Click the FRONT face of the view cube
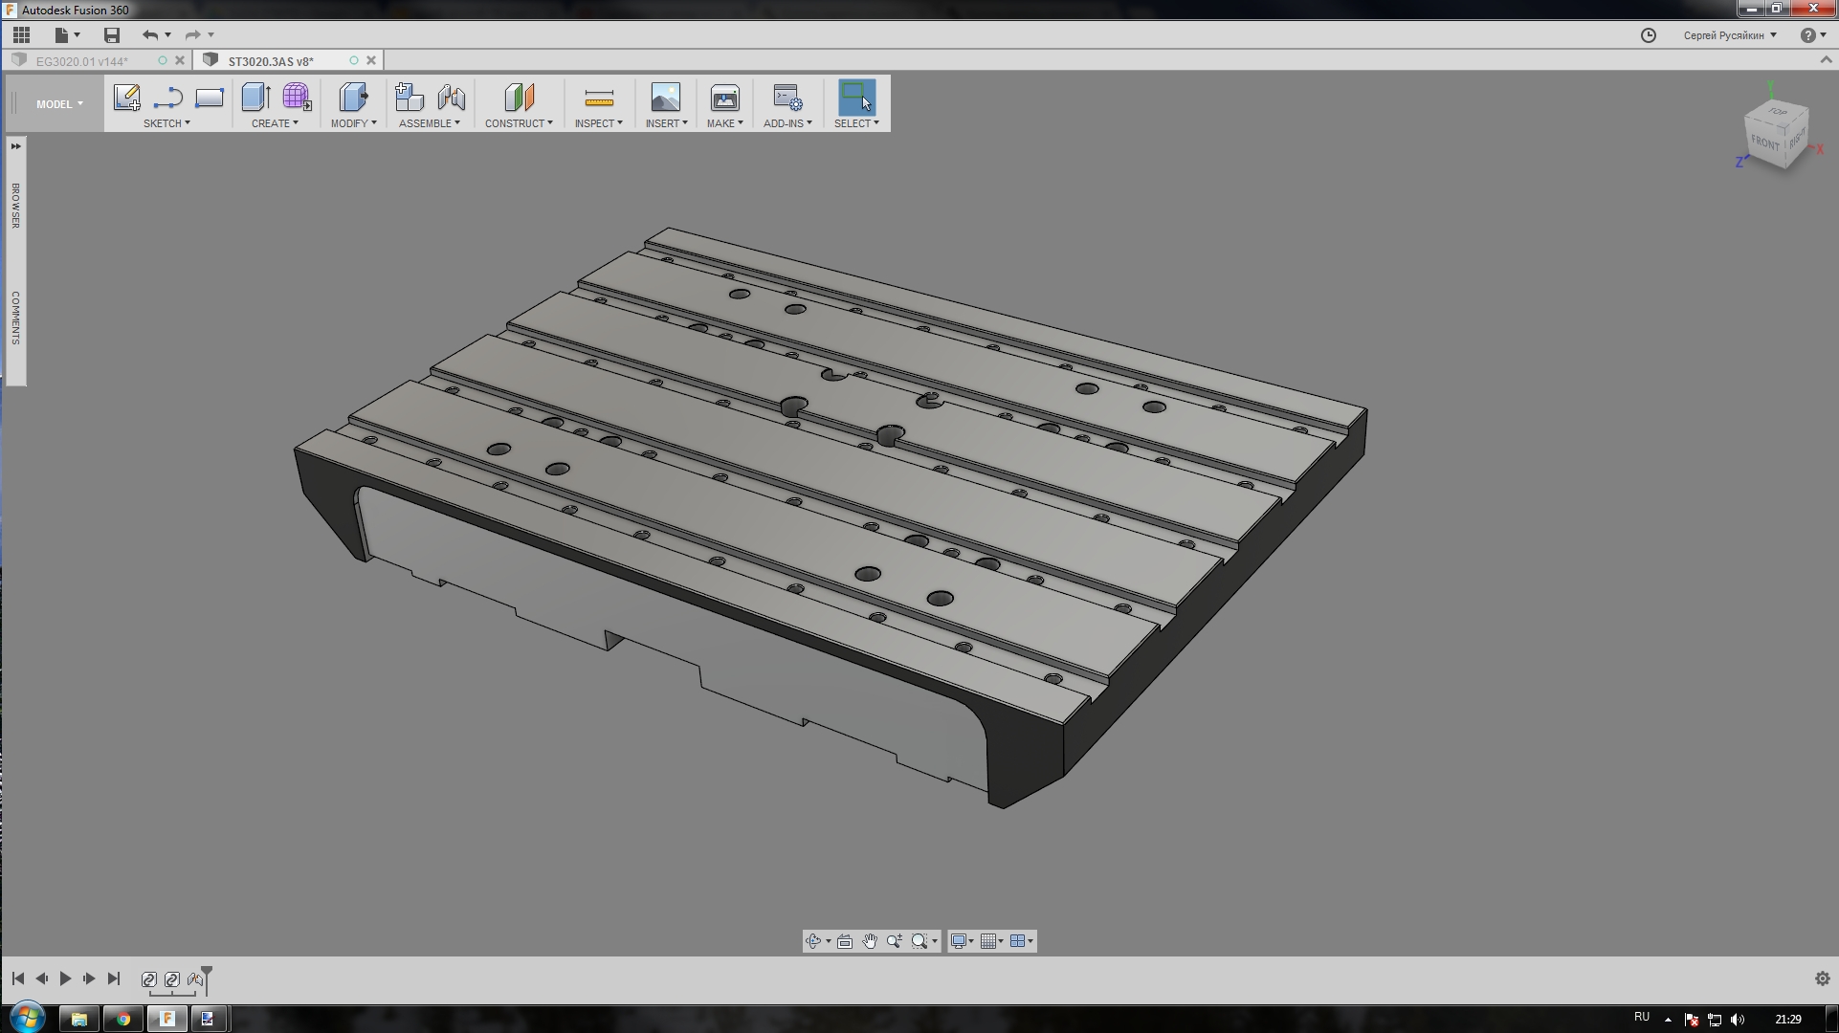 [x=1764, y=143]
